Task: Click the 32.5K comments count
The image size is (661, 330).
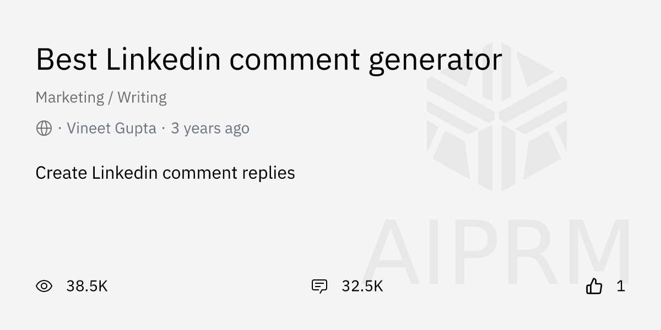Action: click(x=362, y=286)
